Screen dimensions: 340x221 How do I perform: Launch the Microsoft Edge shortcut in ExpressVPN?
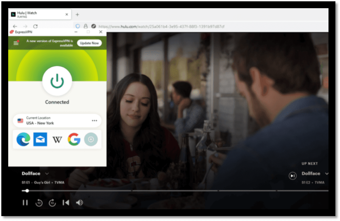pyautogui.click(x=23, y=139)
